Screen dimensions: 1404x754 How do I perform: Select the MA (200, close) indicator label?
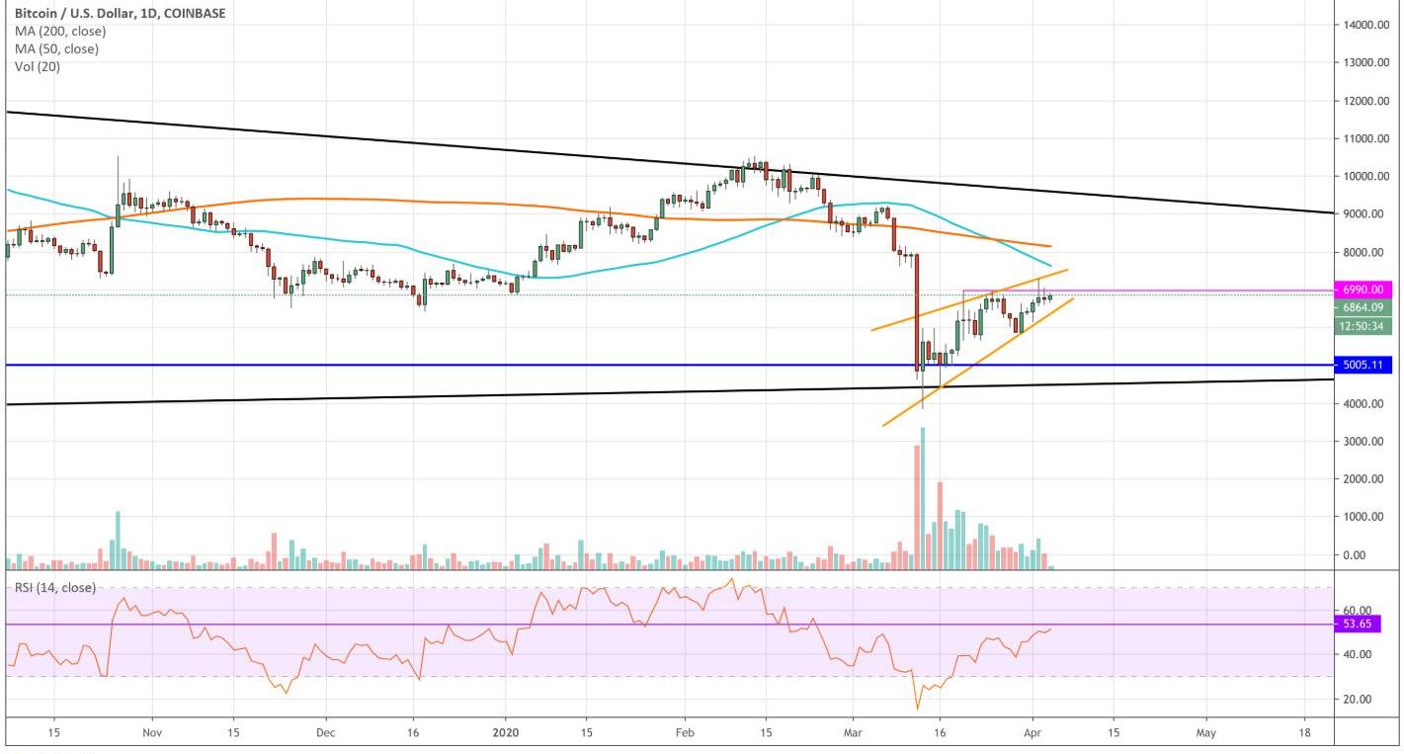point(59,32)
